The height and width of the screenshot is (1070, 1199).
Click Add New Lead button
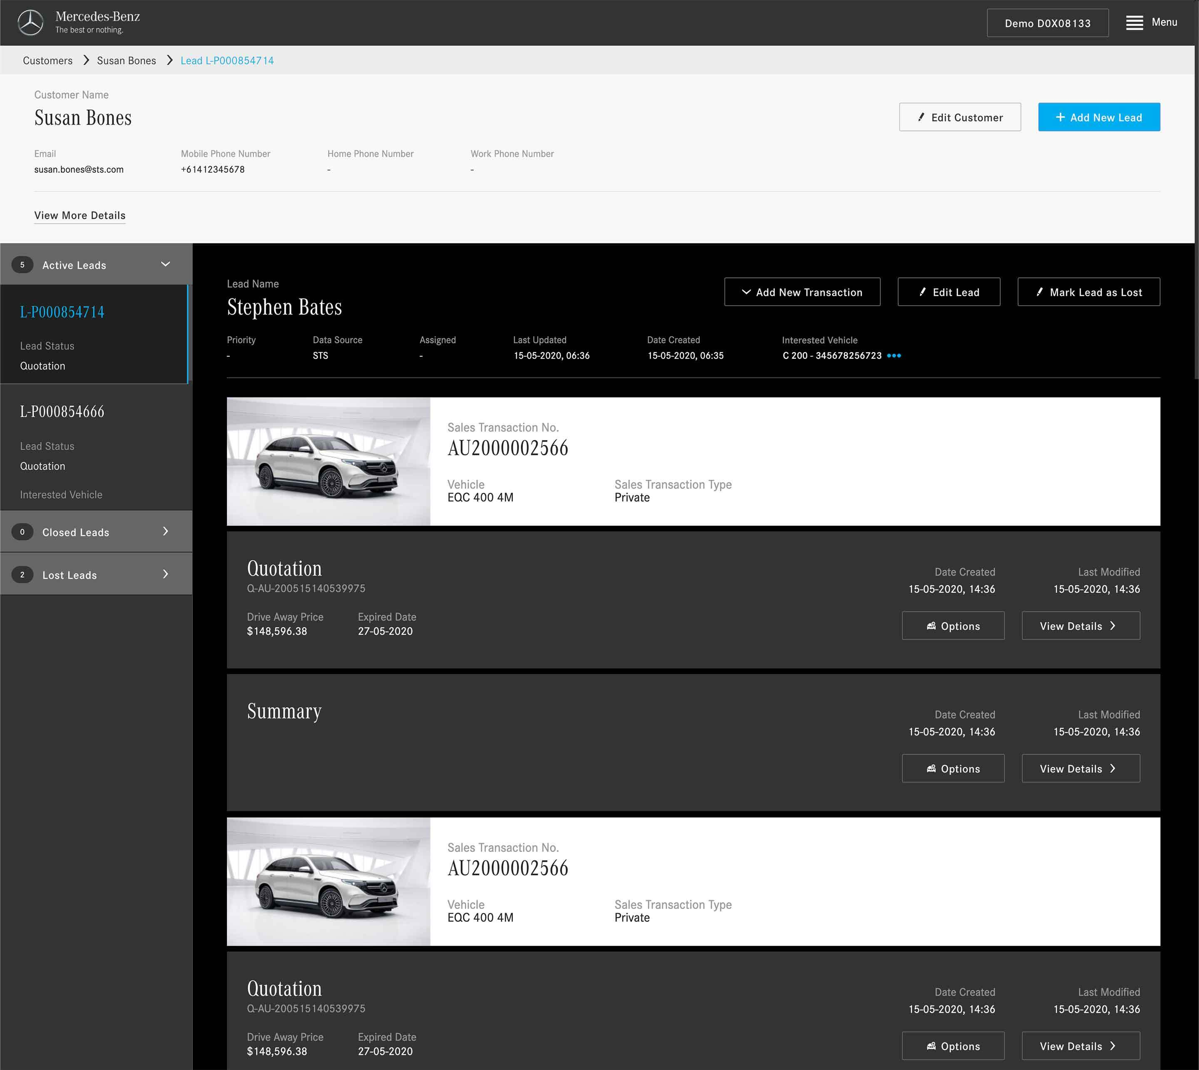click(1098, 117)
